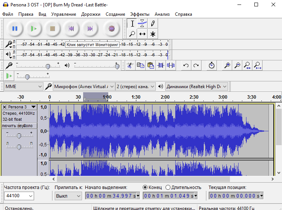Skip to the start of the track
282x210 pixels.
(x=71, y=28)
